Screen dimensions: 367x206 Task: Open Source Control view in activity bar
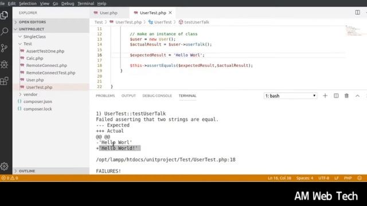tap(4, 48)
